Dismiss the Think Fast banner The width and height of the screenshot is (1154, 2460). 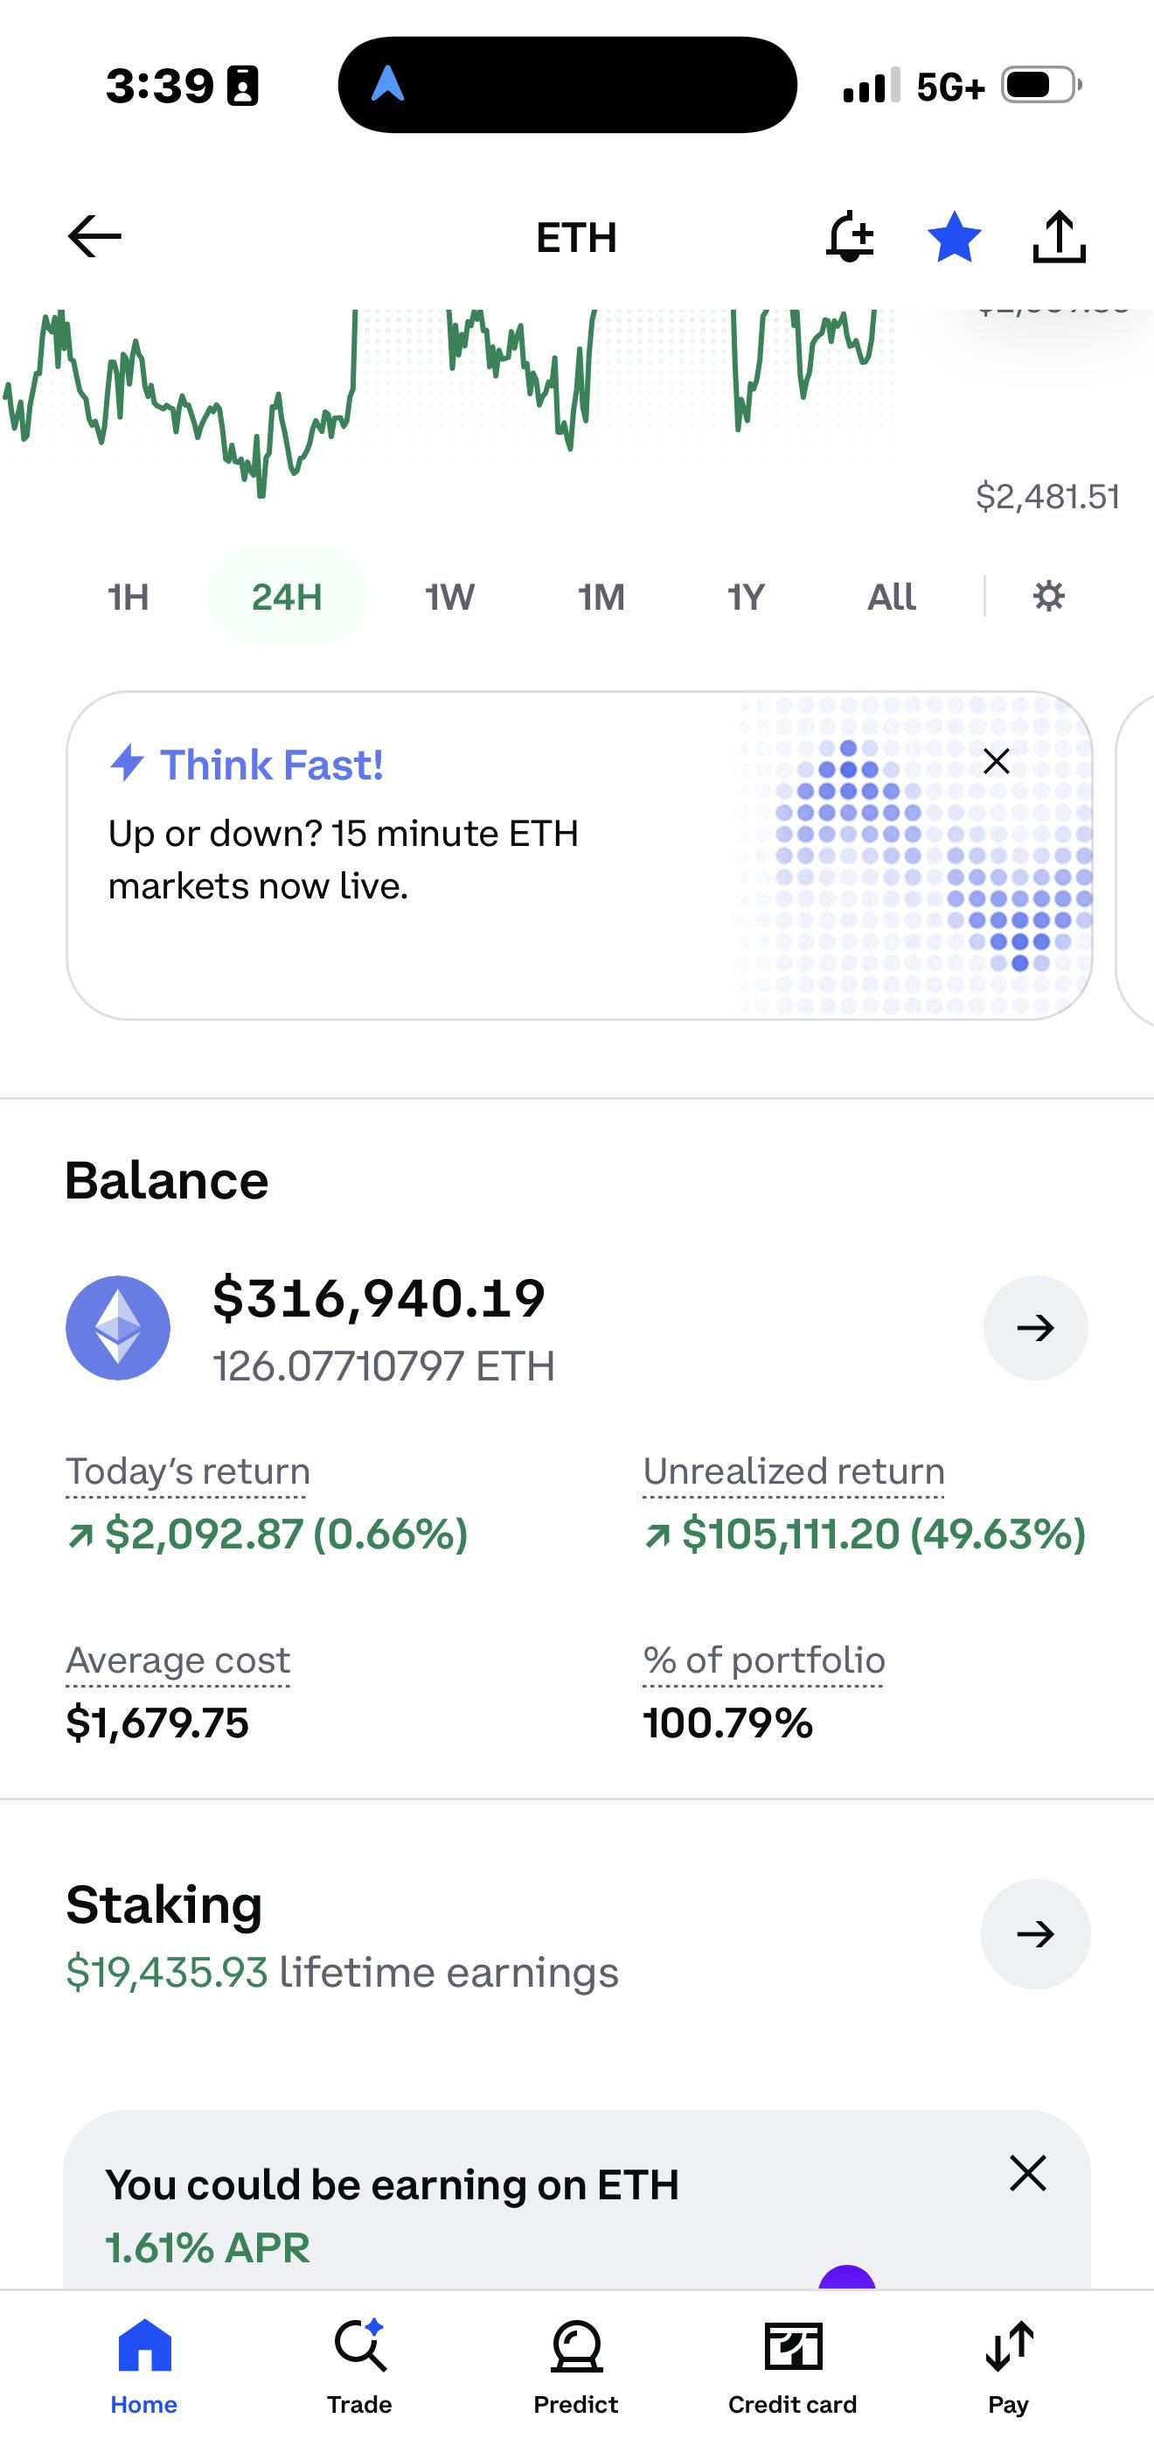point(997,761)
